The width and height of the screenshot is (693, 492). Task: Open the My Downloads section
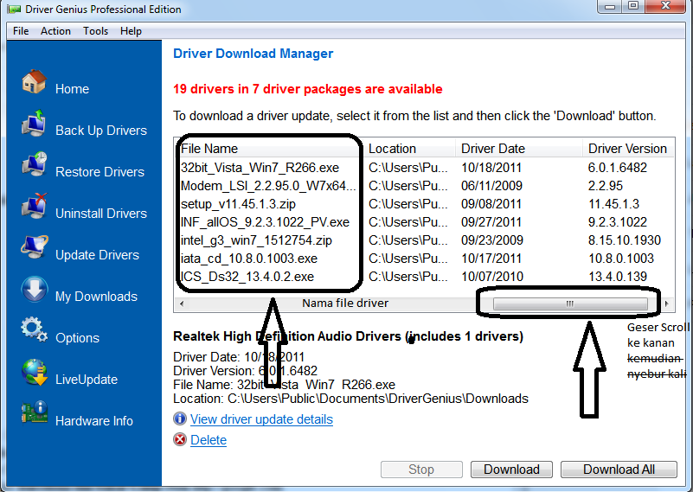pyautogui.click(x=96, y=297)
